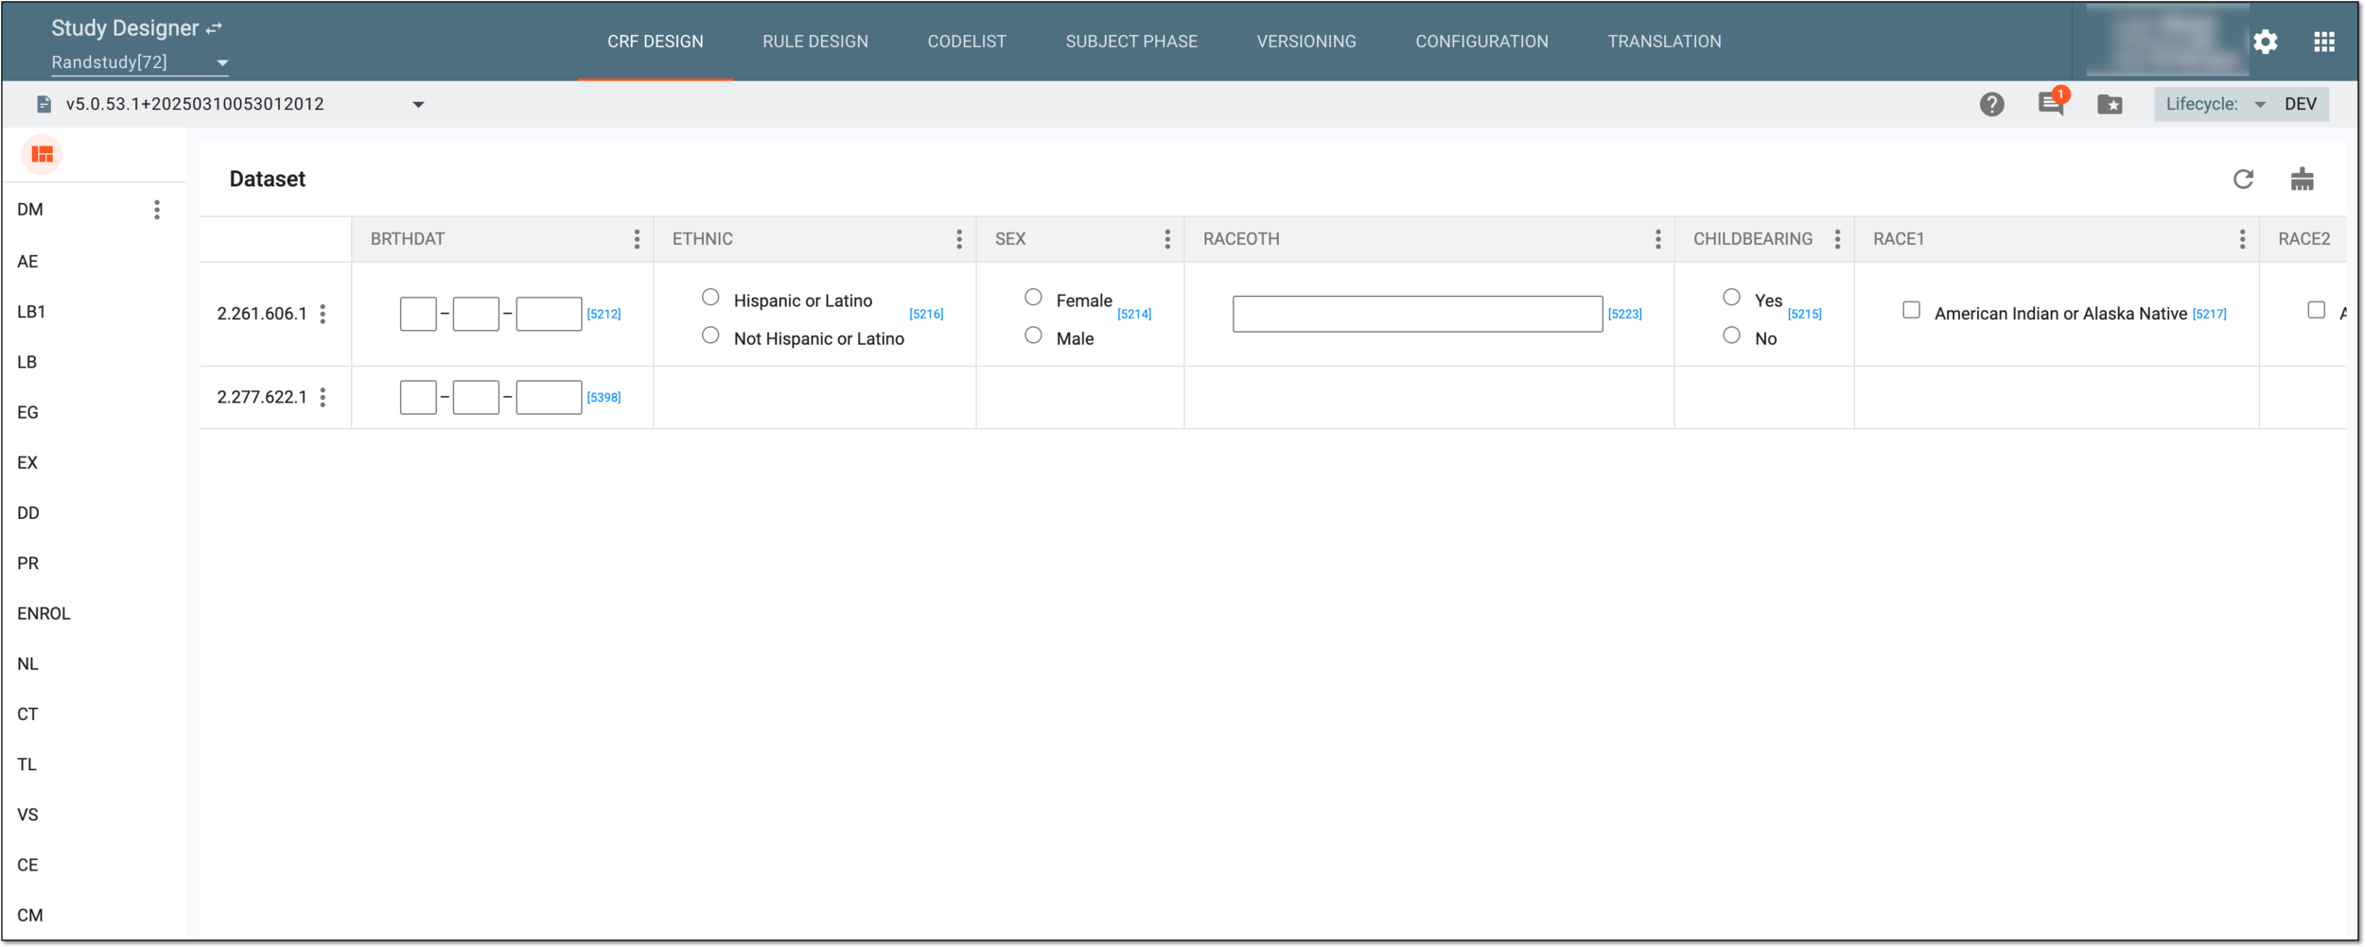Open RACEOTH column options menu
The image size is (2365, 947).
[x=1658, y=239]
